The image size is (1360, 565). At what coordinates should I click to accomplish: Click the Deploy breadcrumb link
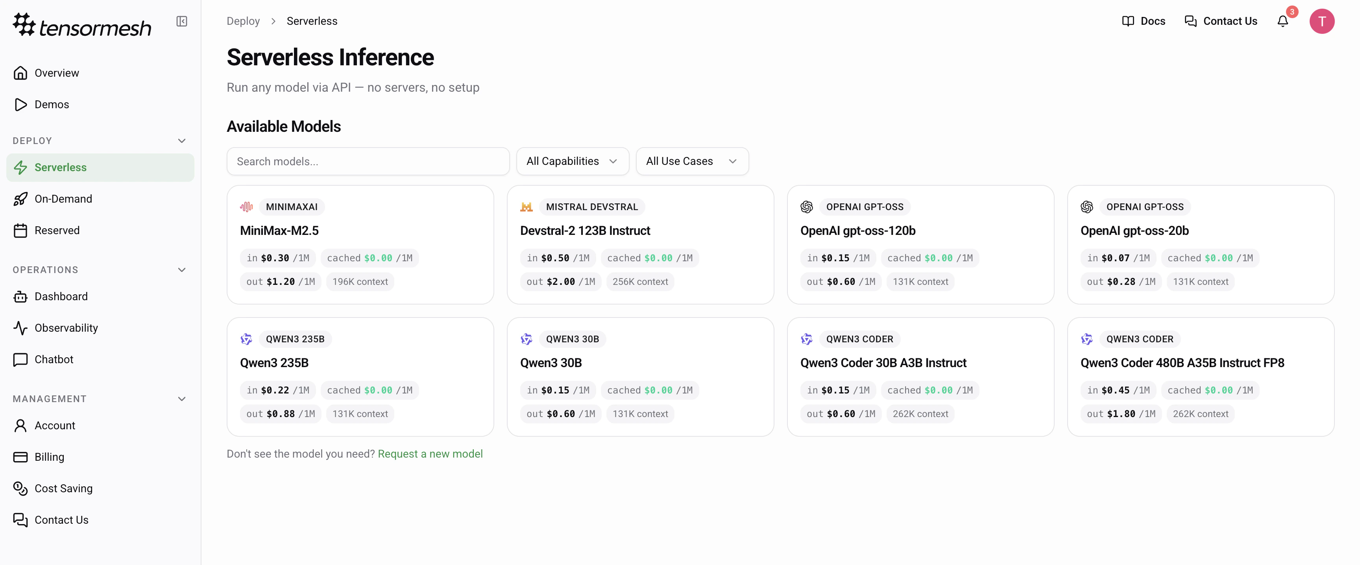point(243,21)
